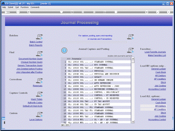Viewport: 175px width, 131px height.
Task: Click the double left arrow toolbar icon
Action: coord(83,12)
